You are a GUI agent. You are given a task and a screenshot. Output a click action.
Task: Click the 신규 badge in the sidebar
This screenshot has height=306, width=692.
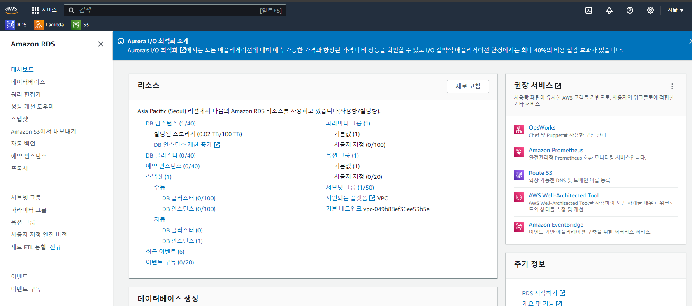tap(55, 247)
